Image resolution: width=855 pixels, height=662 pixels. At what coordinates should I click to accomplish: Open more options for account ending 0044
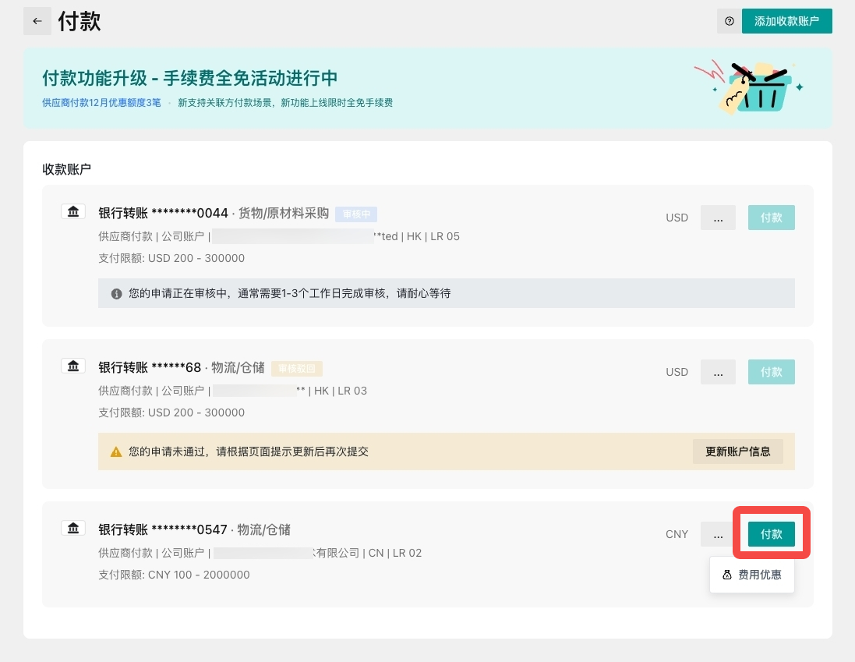coord(718,218)
